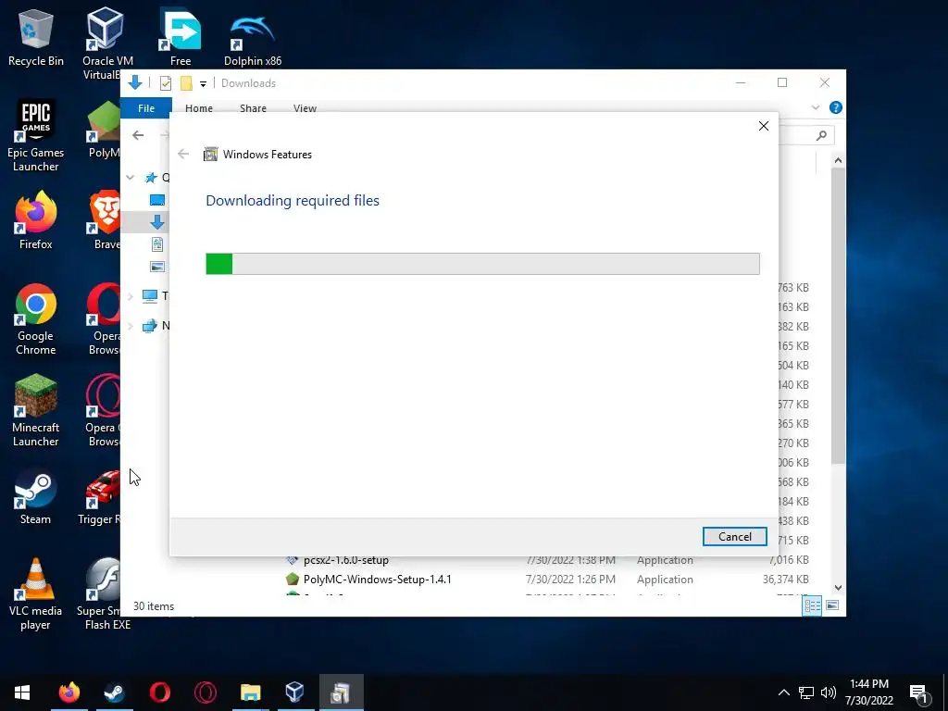This screenshot has height=711, width=948.
Task: Open the Trigger Rally desktop shortcut
Action: point(102,496)
